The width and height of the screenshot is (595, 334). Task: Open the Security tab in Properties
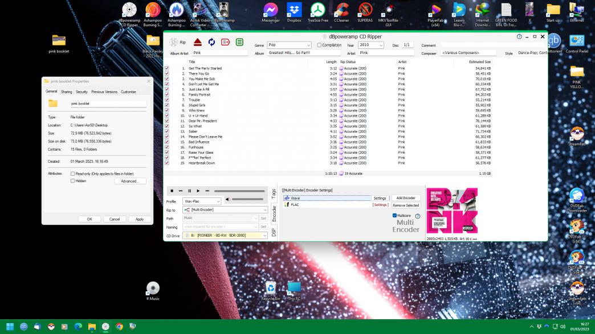pos(81,92)
